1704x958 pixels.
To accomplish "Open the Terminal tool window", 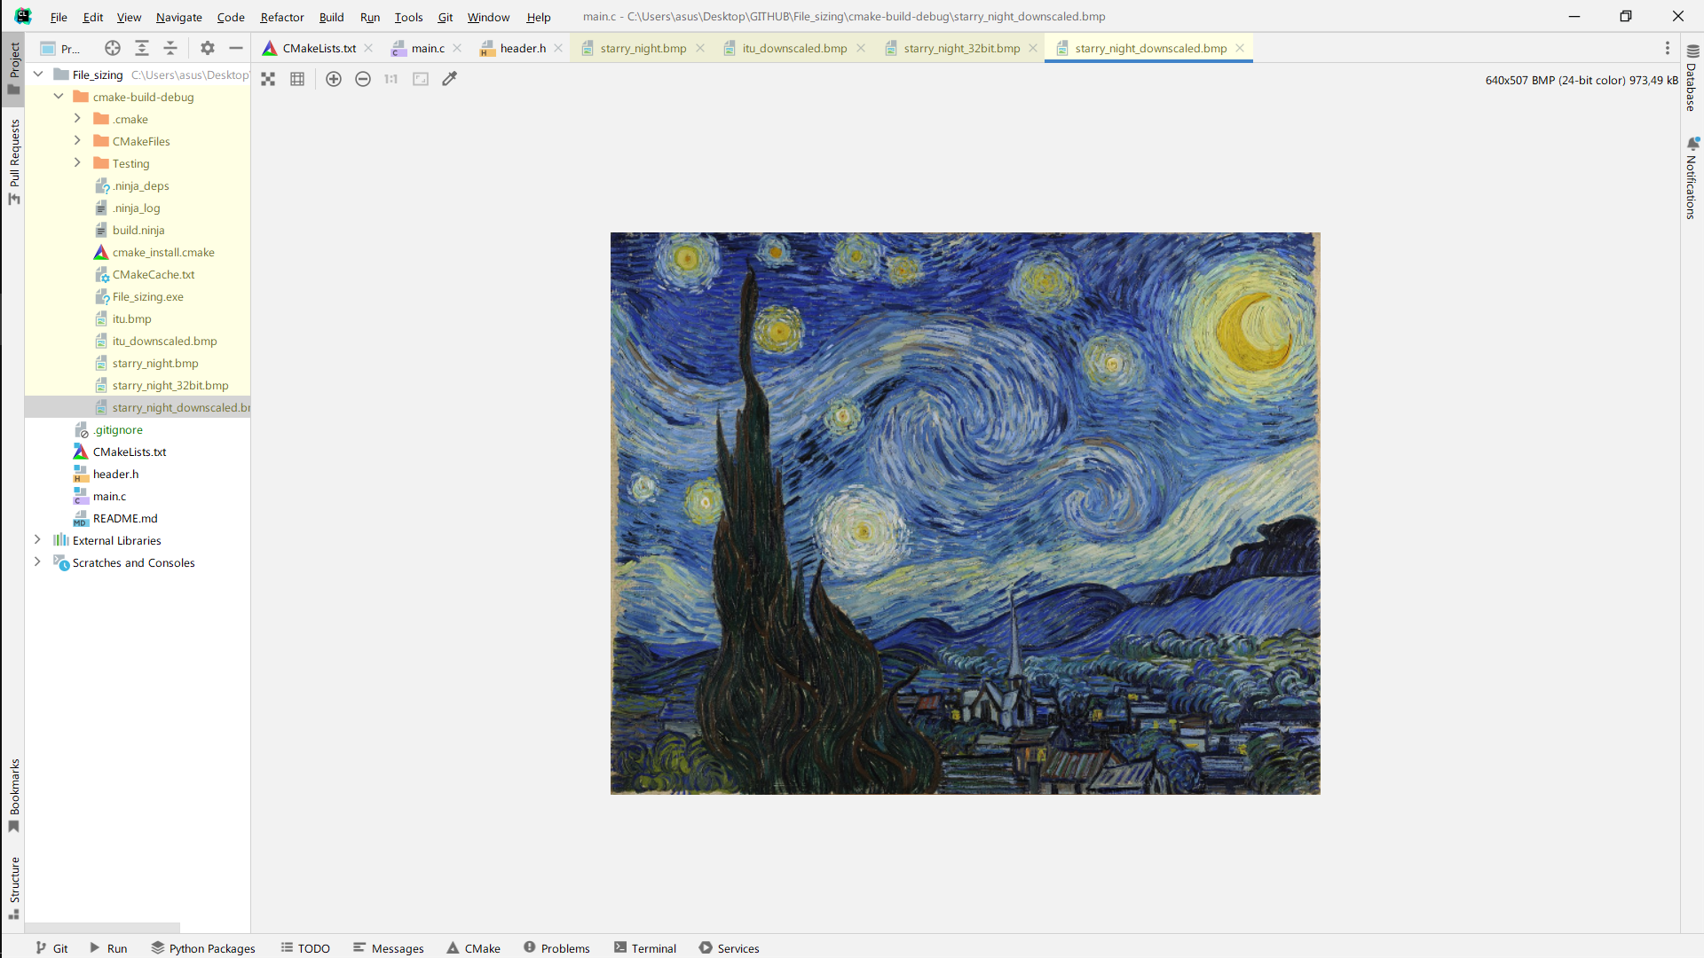I will [x=645, y=948].
